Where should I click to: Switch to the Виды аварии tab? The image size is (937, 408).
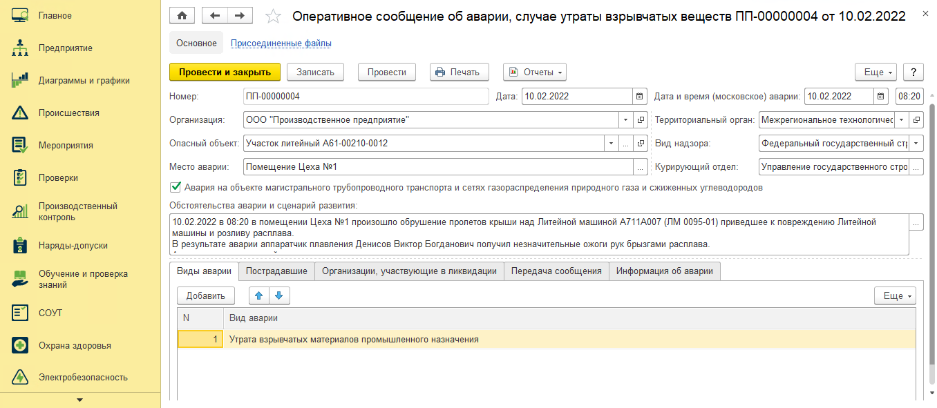click(x=205, y=271)
